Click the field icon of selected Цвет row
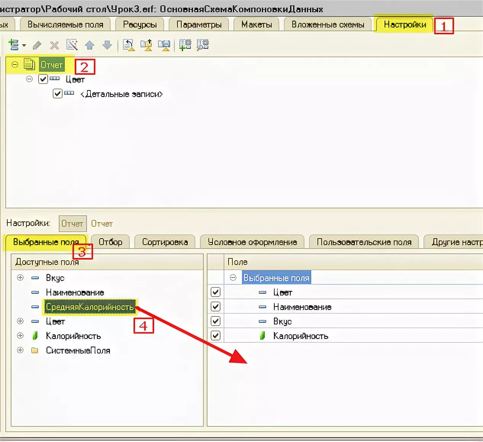The image size is (483, 442). click(262, 292)
